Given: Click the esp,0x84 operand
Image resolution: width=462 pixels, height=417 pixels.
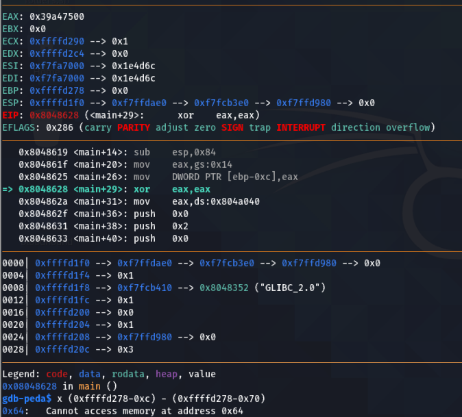Looking at the screenshot, I should [x=194, y=152].
